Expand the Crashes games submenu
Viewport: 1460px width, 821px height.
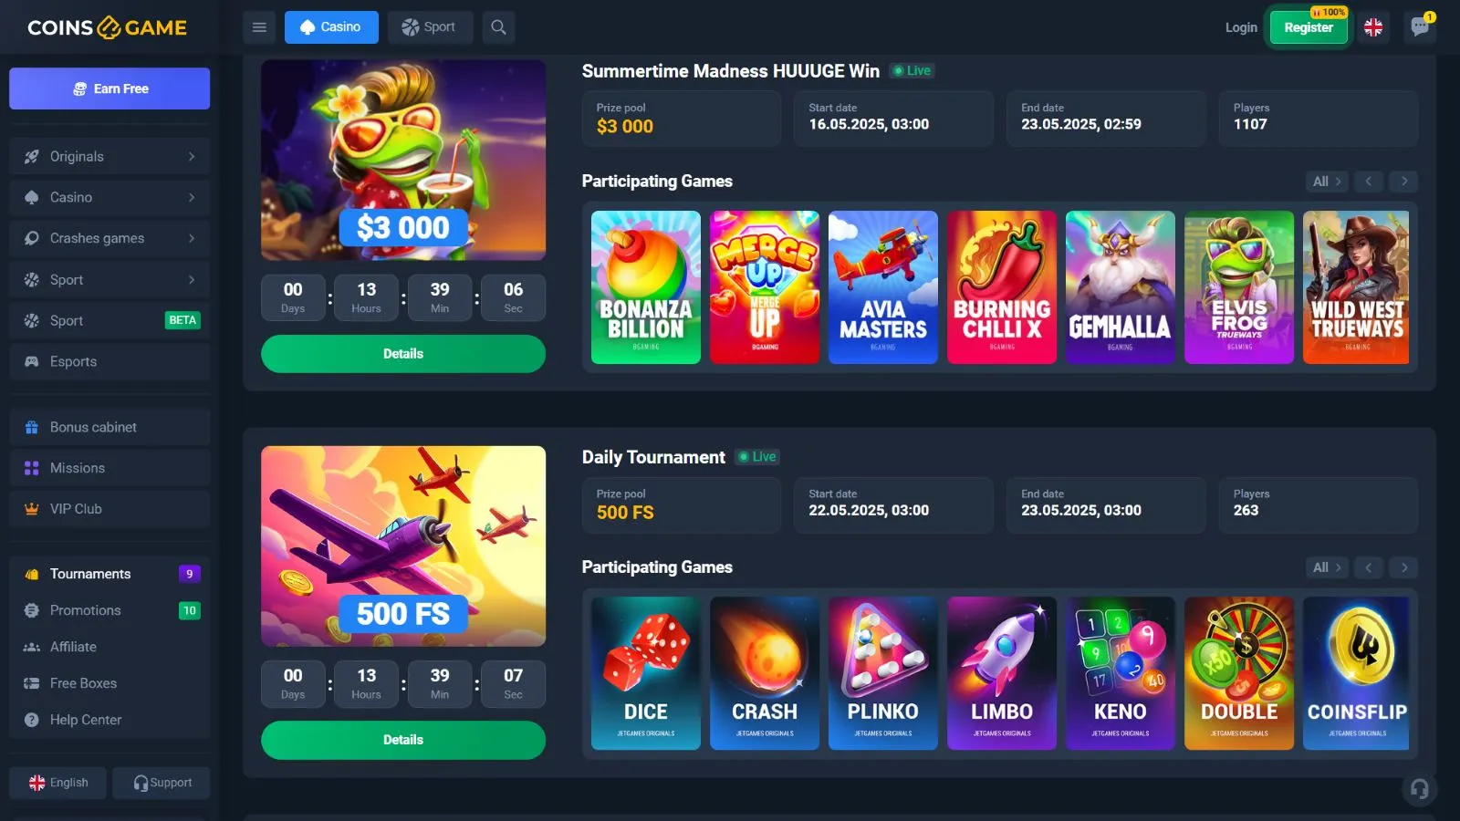[x=109, y=238]
